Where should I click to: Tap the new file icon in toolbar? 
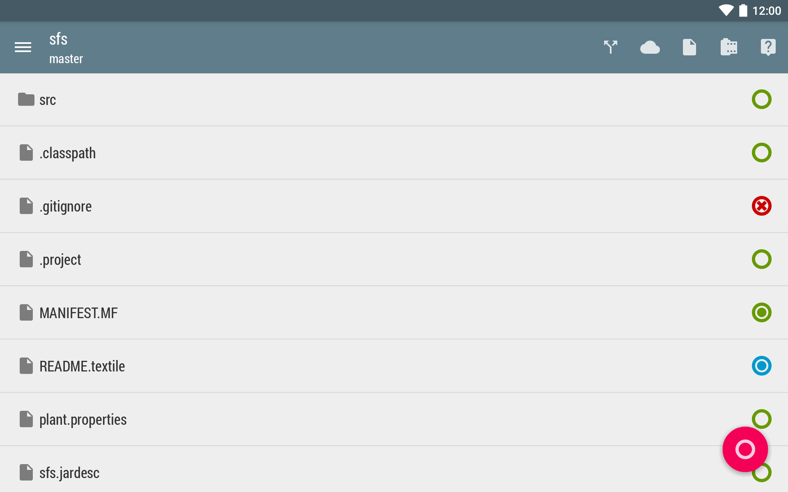click(x=689, y=48)
